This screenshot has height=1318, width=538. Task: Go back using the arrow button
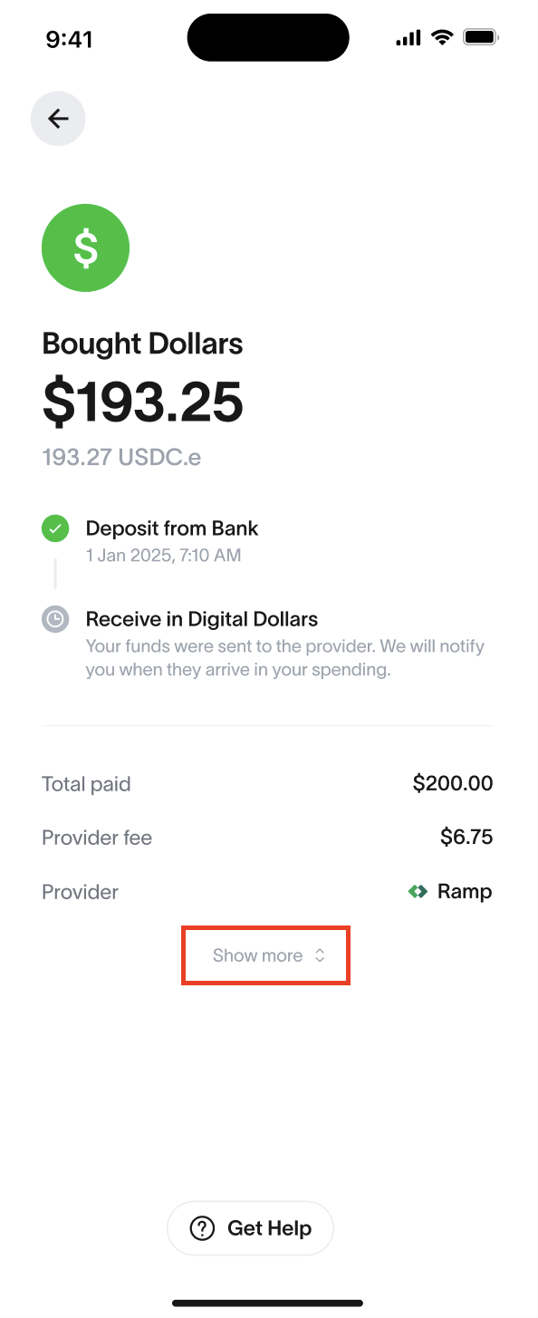(58, 119)
